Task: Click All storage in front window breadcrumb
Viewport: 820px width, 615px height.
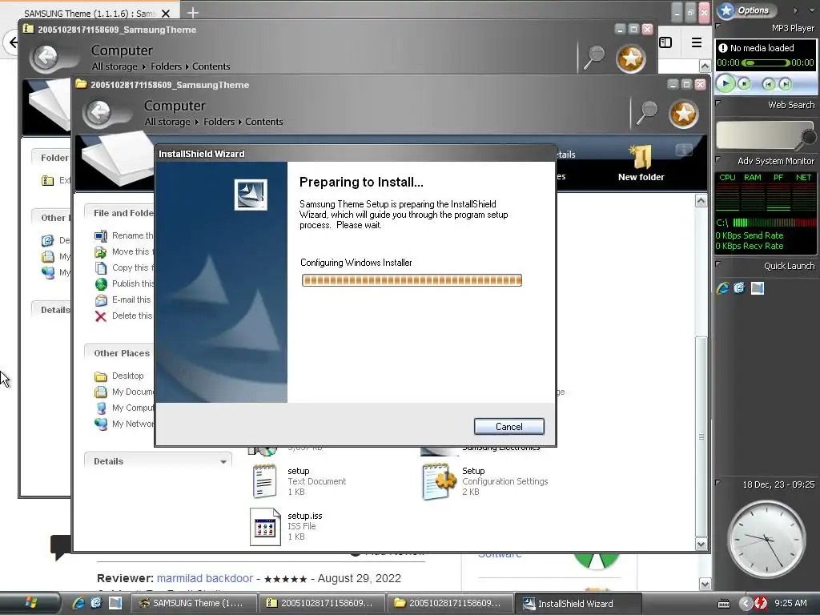Action: tap(167, 122)
